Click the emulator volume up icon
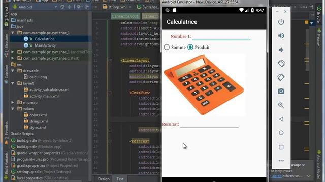Screen dimensions: 325x182 [x=281, y=36]
